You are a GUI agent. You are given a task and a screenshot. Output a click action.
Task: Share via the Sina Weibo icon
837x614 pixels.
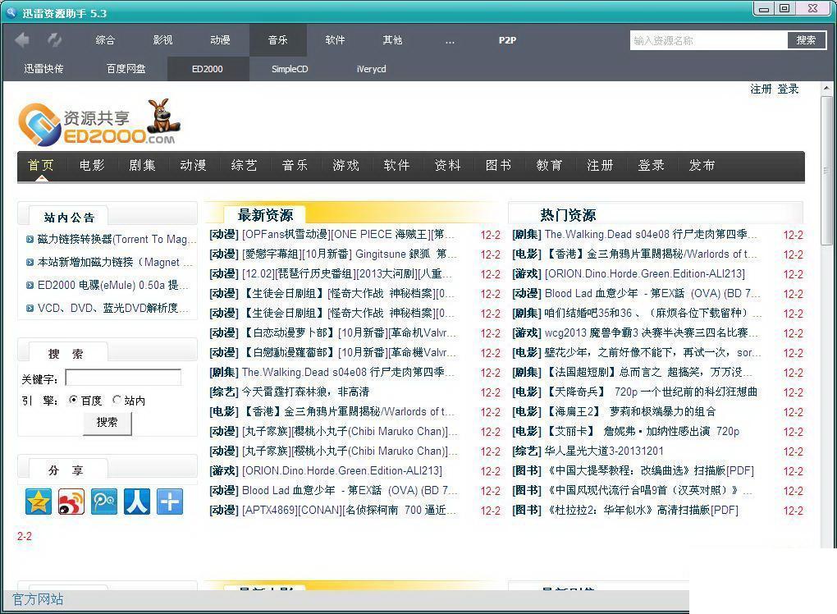click(x=71, y=502)
